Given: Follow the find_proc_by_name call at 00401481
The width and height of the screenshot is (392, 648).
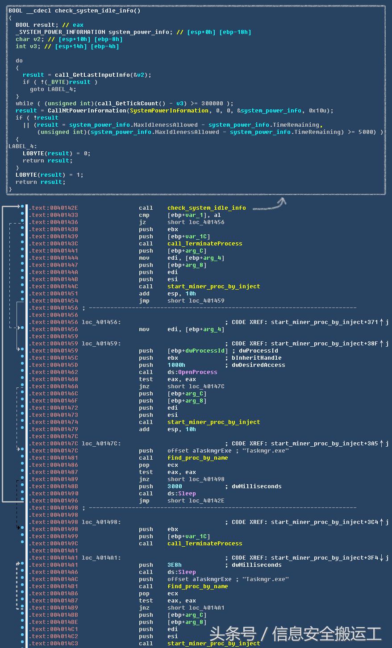Looking at the screenshot, I should 197,458.
